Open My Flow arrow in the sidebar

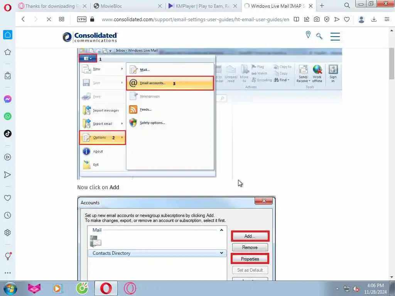pyautogui.click(x=8, y=175)
